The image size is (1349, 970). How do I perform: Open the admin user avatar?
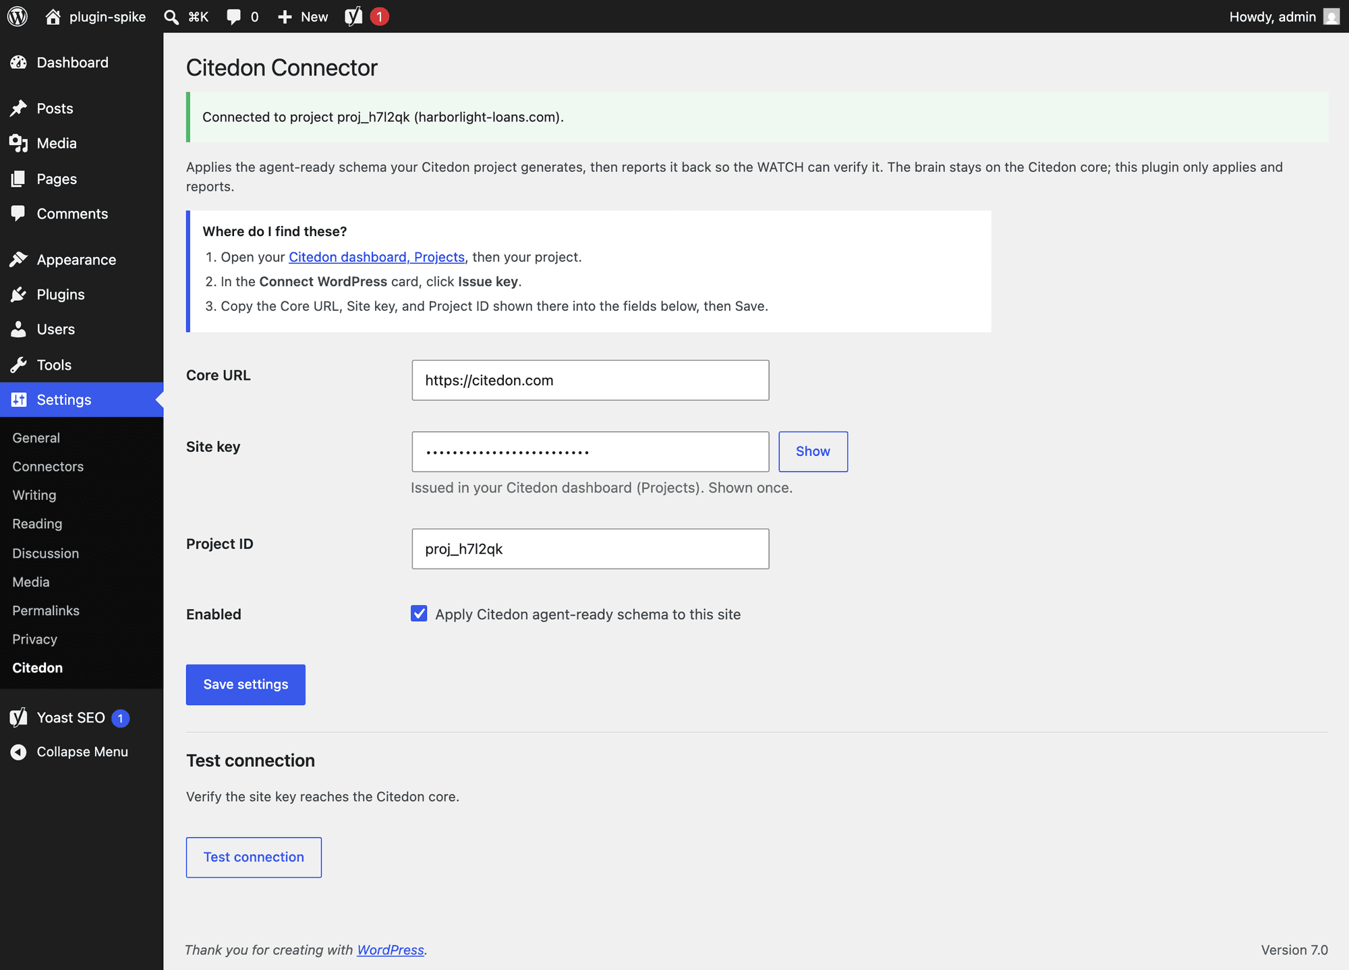coord(1331,16)
